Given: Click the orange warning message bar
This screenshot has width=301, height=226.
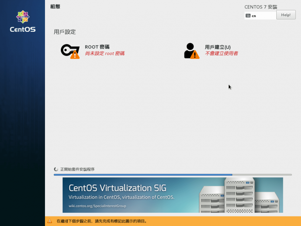Looking at the screenshot, I should click(150, 222).
